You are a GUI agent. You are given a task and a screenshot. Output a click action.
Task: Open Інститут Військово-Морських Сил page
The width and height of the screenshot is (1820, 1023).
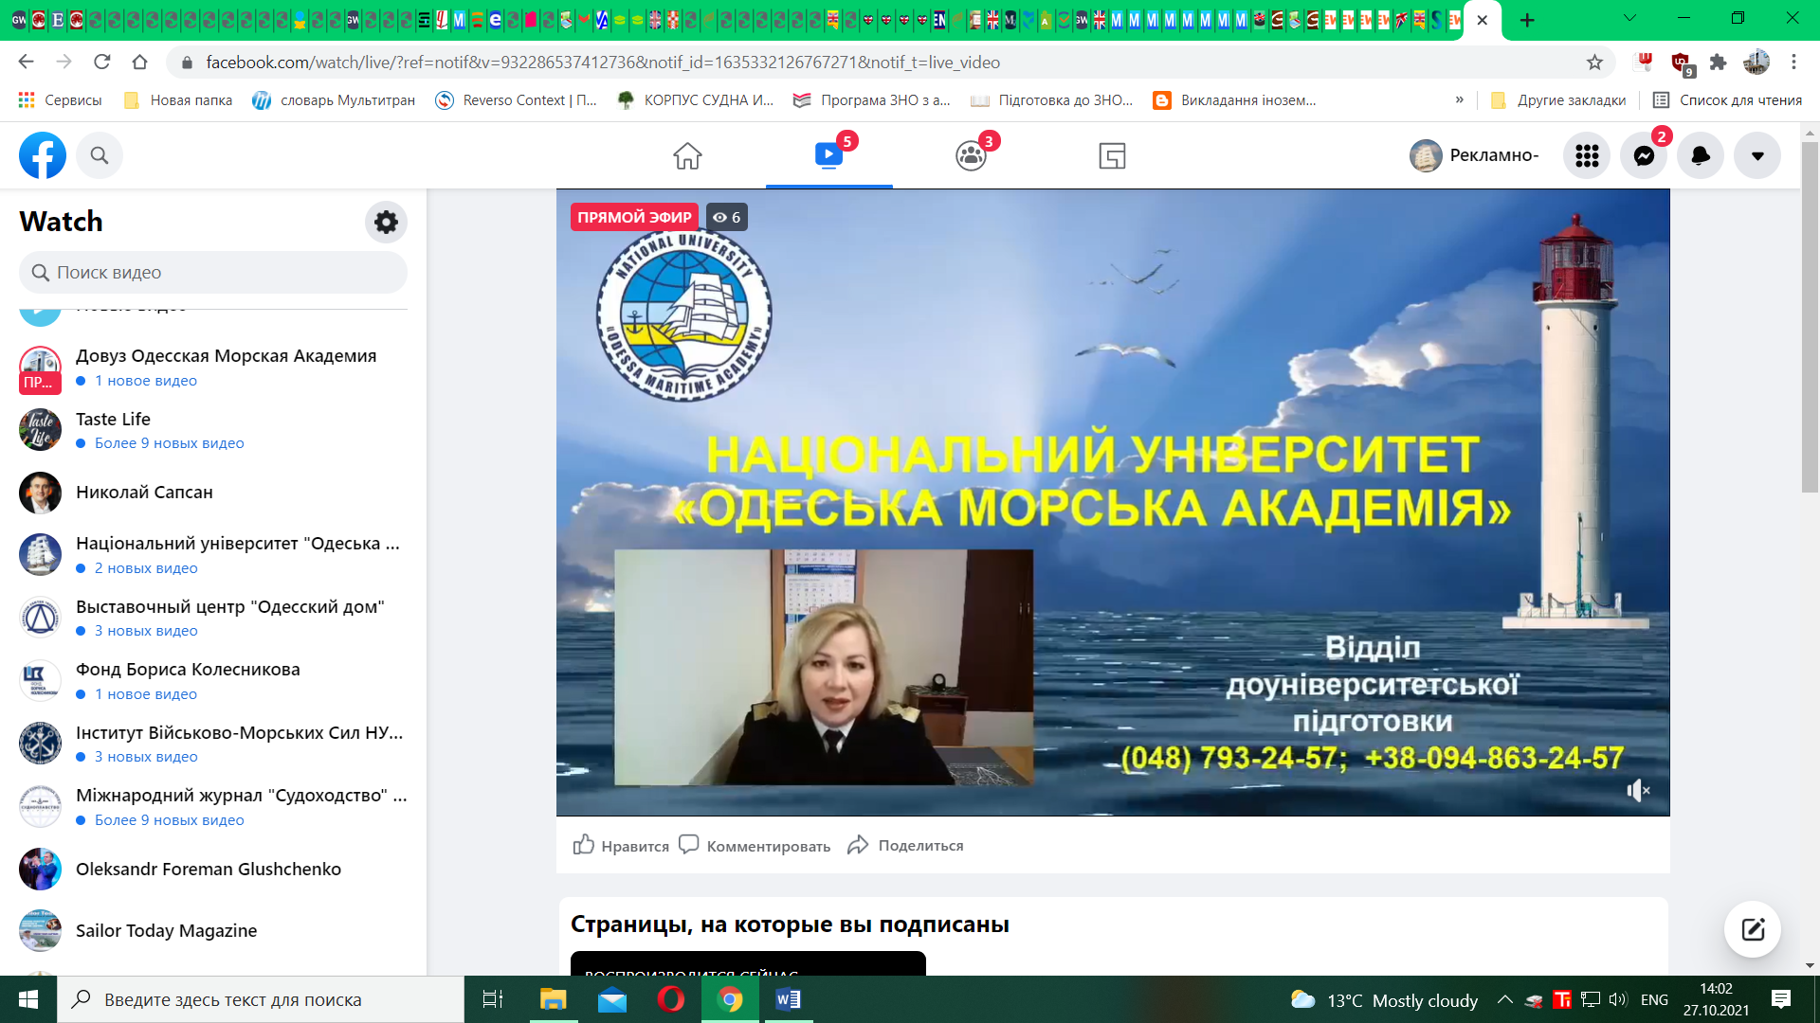click(x=213, y=744)
